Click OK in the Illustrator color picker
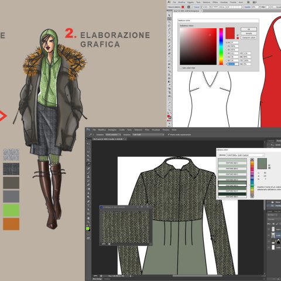The height and width of the screenshot is (281, 281). (x=249, y=29)
